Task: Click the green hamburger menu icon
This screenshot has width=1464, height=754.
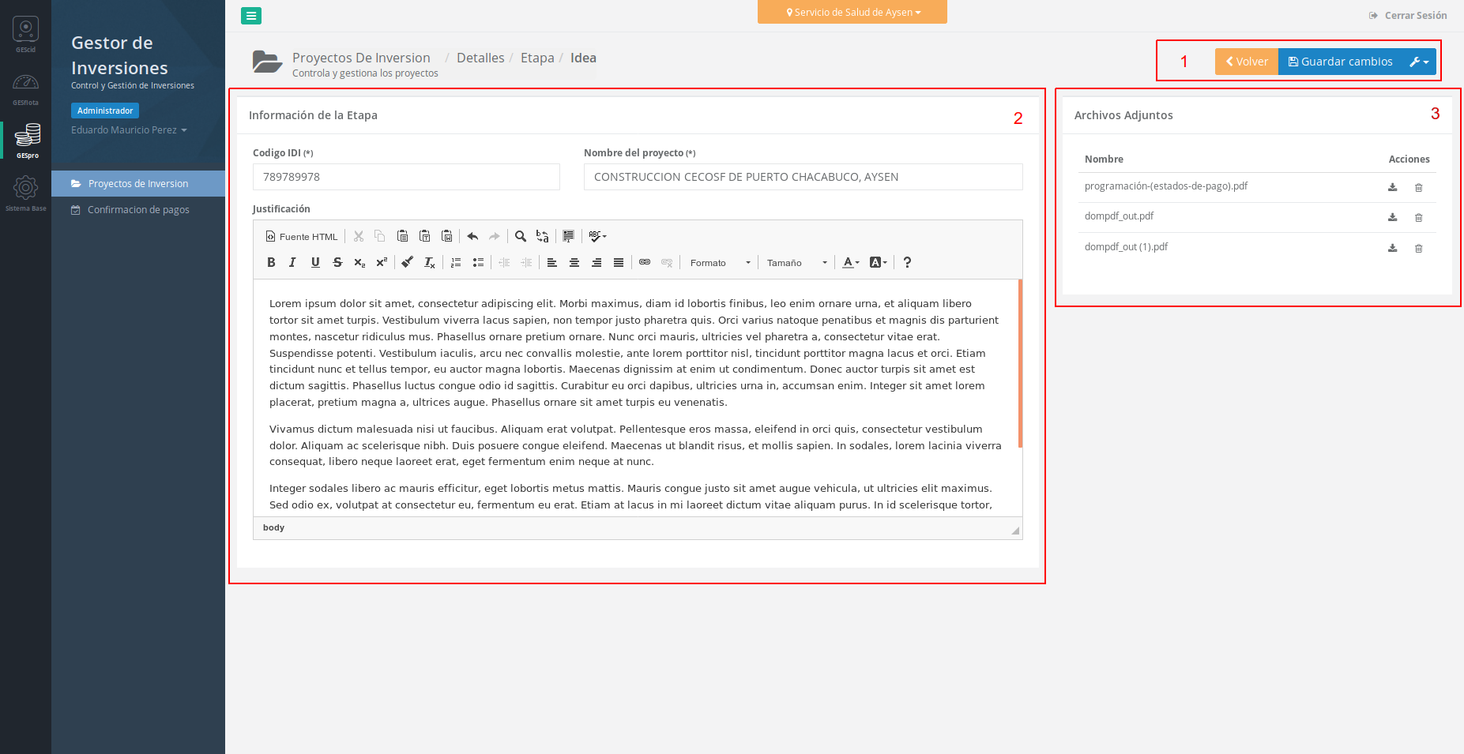Action: [x=251, y=16]
